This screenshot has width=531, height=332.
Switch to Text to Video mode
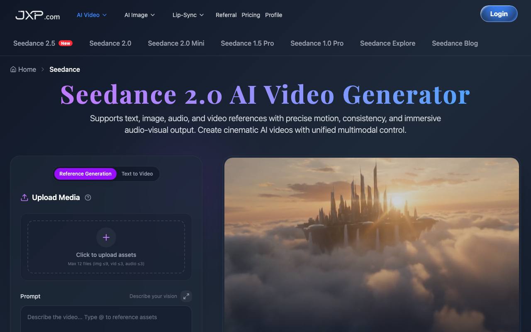pos(137,174)
